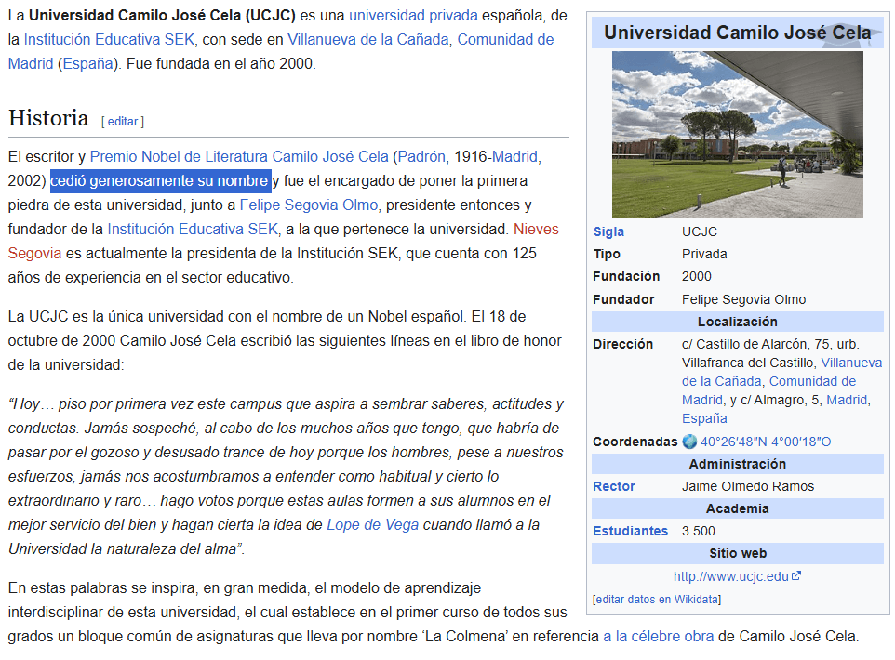
Task: Click the Sigla label link in infobox
Action: [608, 231]
